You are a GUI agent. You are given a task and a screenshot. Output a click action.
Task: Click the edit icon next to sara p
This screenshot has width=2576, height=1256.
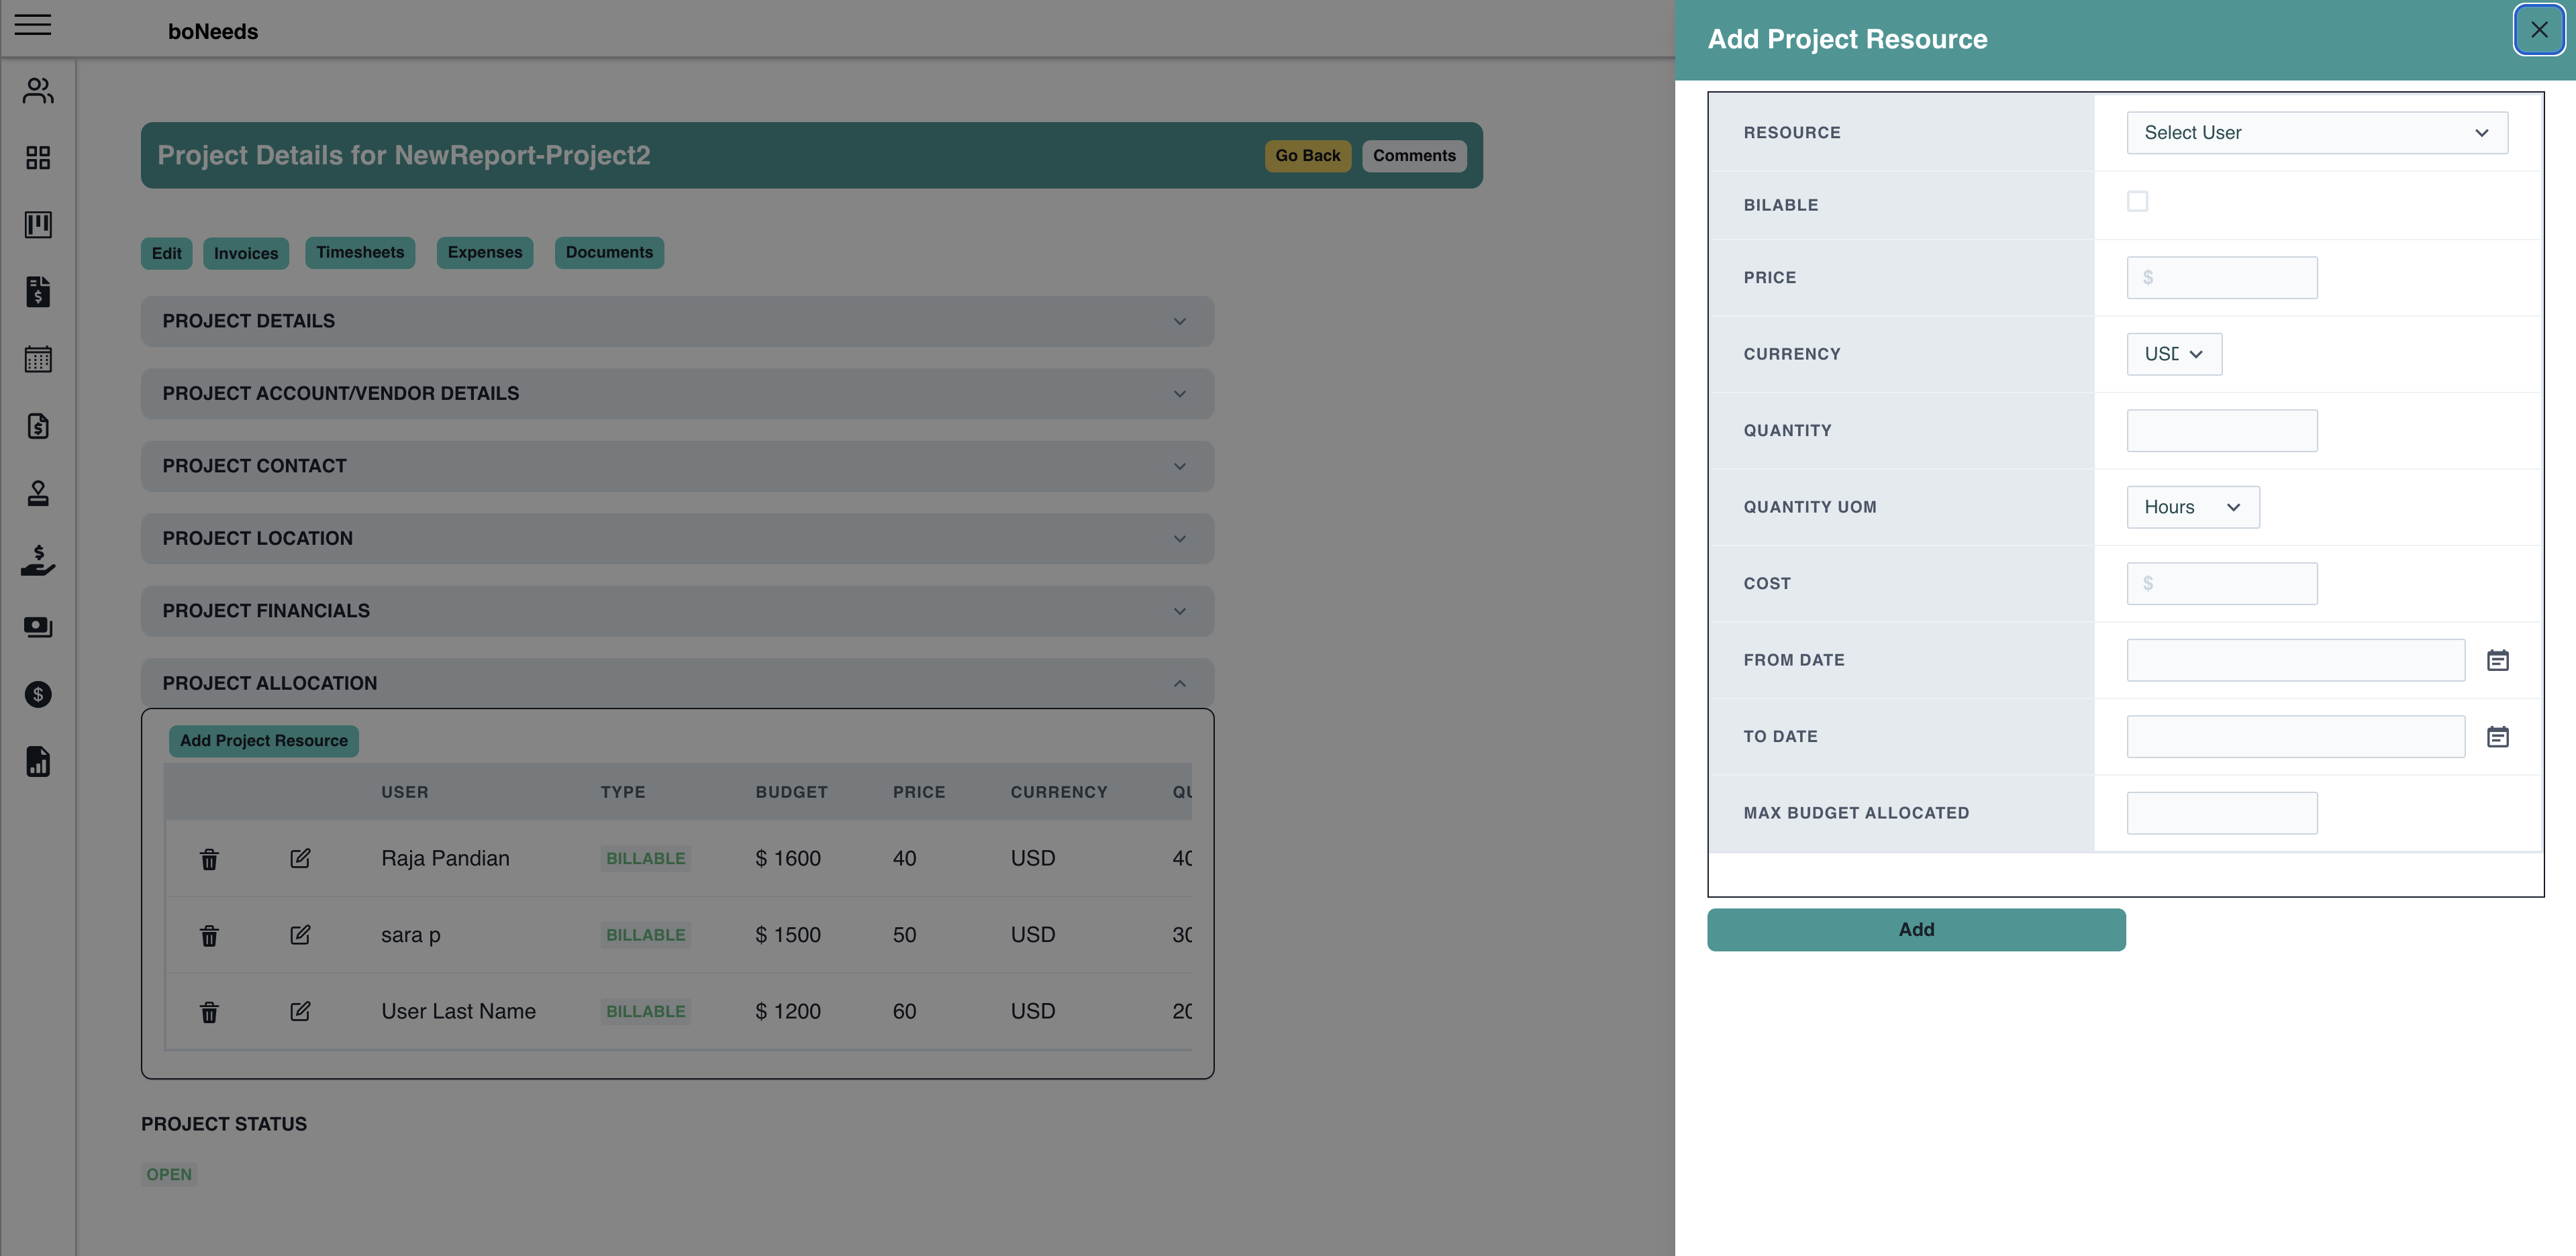[x=300, y=935]
